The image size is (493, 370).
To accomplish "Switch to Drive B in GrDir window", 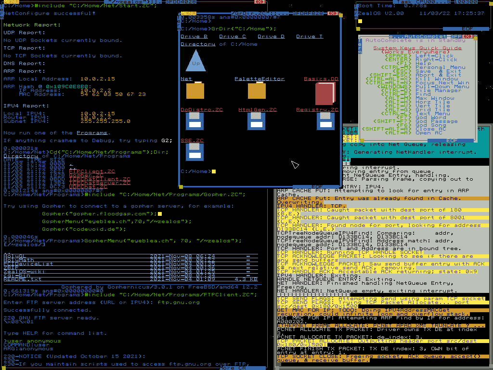I will point(194,37).
